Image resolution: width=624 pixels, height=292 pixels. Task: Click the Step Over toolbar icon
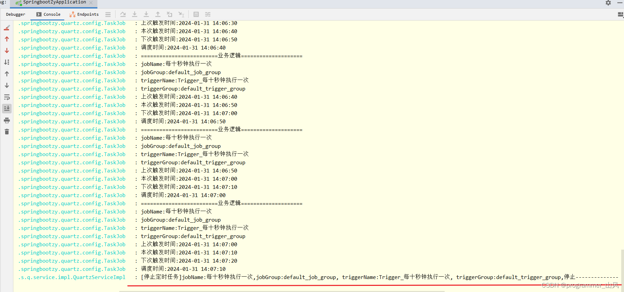[123, 14]
